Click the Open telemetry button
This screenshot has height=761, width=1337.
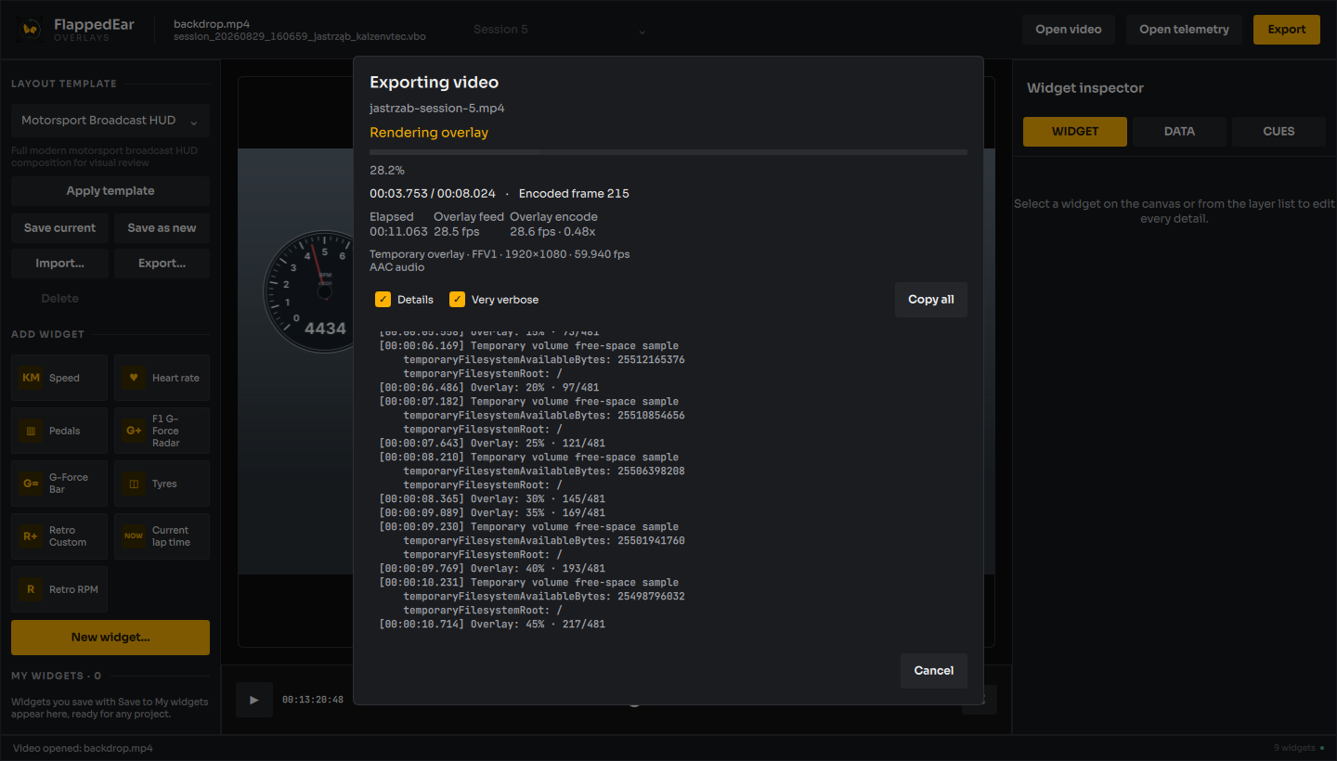[x=1184, y=30]
